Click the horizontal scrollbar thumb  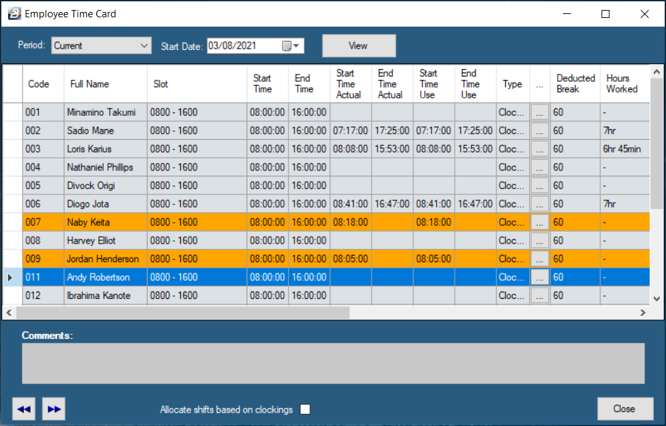183,312
